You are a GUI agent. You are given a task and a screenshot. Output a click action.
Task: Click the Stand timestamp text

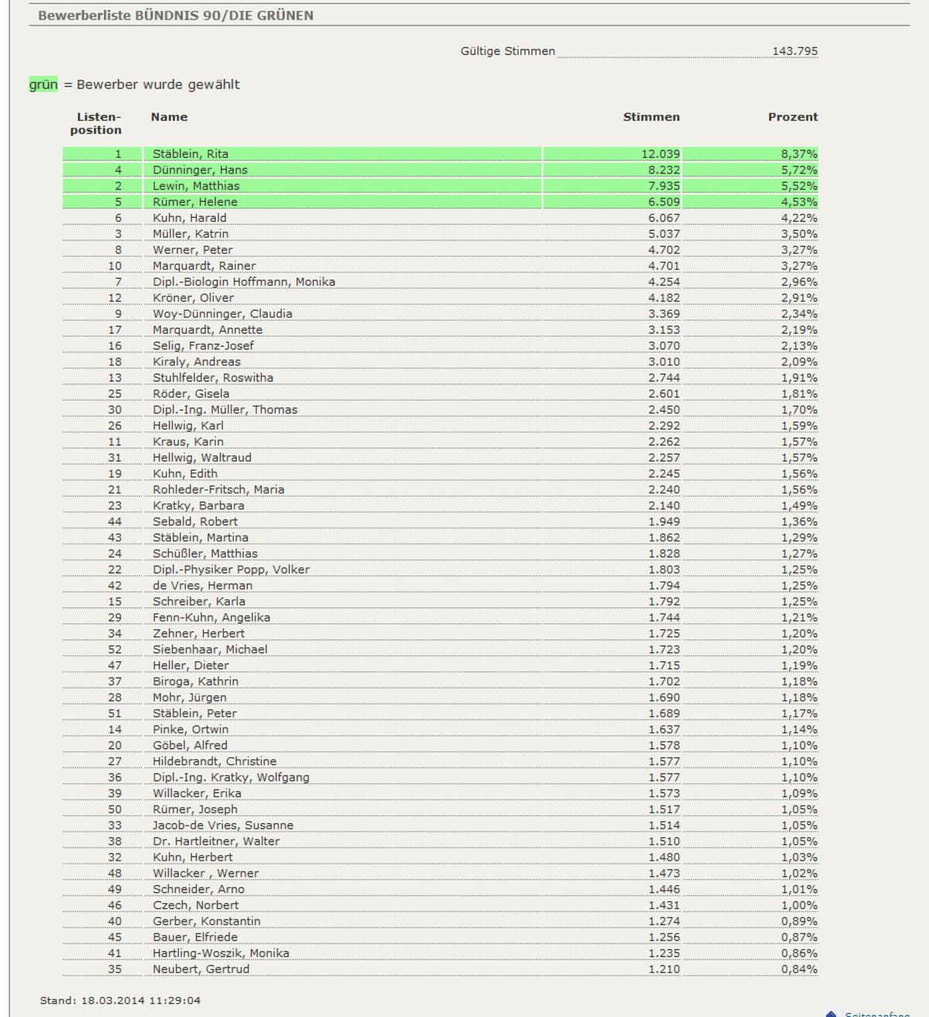point(120,1001)
